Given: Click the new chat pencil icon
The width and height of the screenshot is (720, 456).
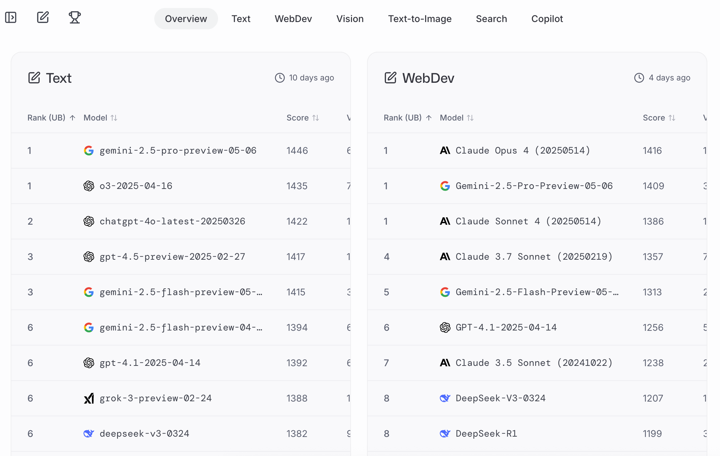Looking at the screenshot, I should [x=43, y=17].
